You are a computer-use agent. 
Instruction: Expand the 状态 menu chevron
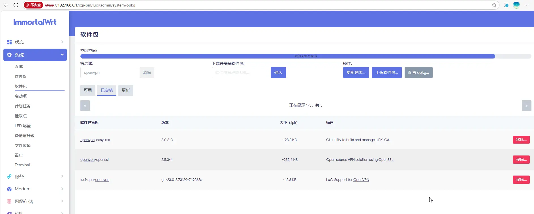point(62,42)
